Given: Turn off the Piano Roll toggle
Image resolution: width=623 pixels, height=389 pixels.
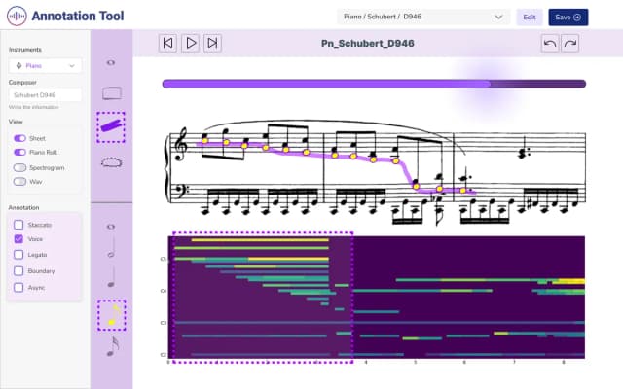Looking at the screenshot, I should tap(19, 152).
